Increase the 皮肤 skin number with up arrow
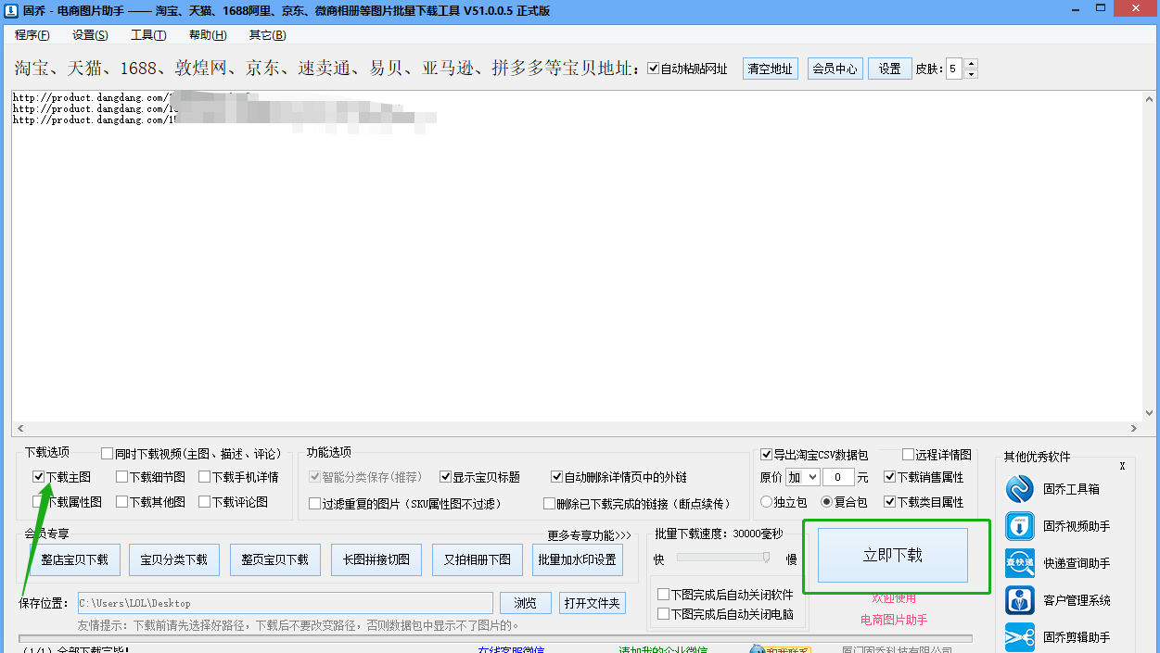The height and width of the screenshot is (653, 1160). click(x=971, y=64)
